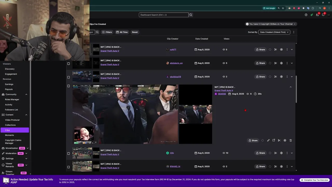Click the scissors icon in abdulaziz_en's clip row

(x=275, y=63)
